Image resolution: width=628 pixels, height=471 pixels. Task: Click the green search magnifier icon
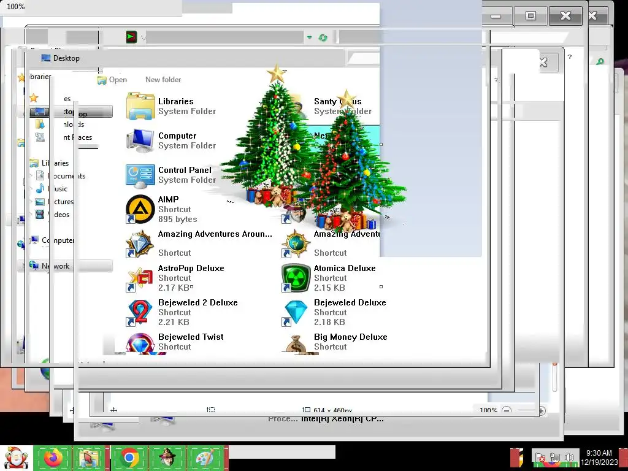point(600,62)
